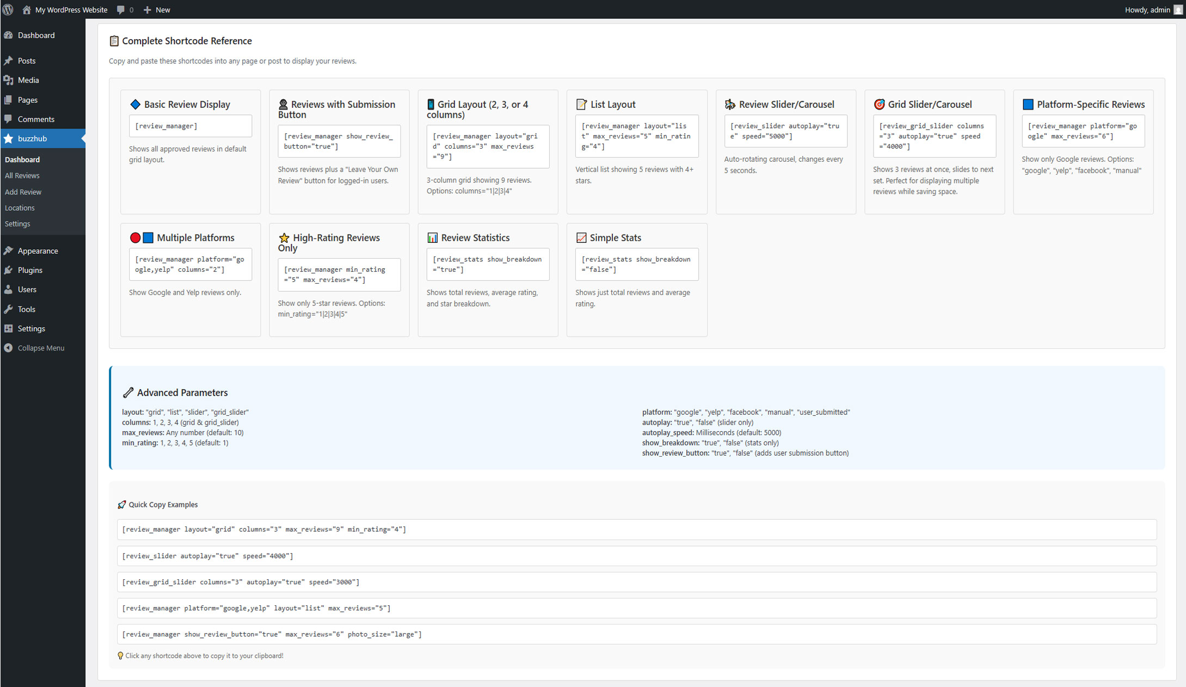Screen dimensions: 1186x687
Task: Open Plugins from sidebar
Action: [x=30, y=270]
